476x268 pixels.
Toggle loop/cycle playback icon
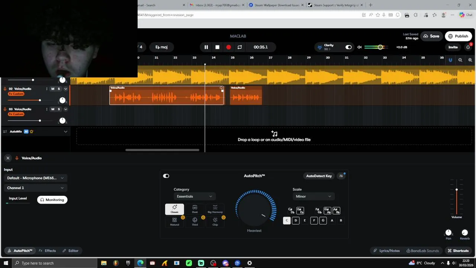(x=239, y=47)
